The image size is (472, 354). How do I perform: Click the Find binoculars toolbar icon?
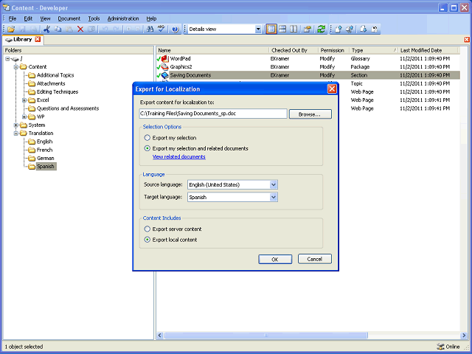150,29
